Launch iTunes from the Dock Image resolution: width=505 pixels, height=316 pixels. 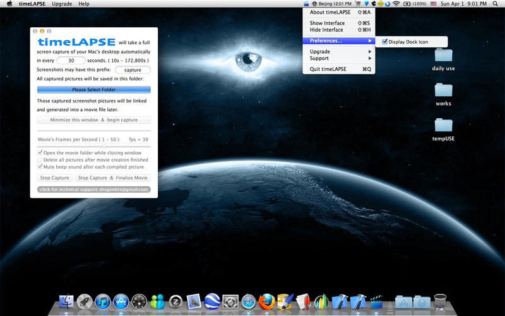103,302
